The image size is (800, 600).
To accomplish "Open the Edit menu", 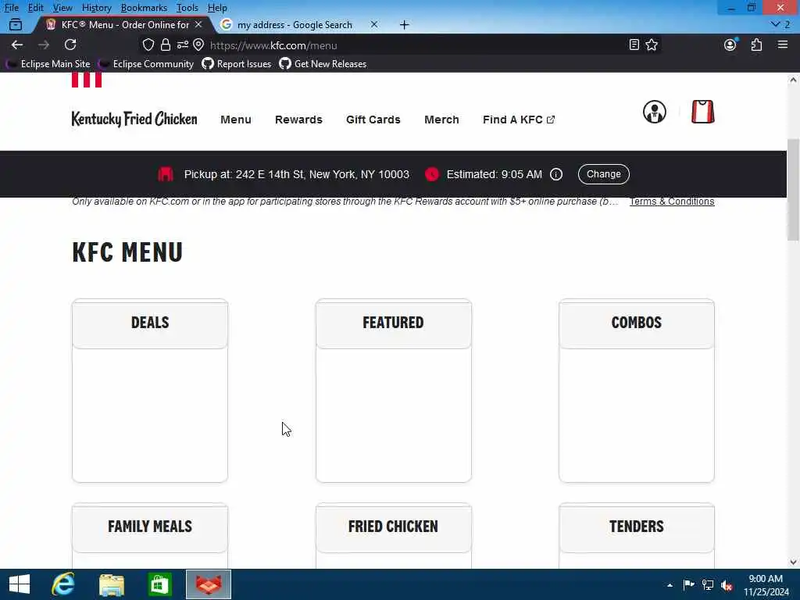I will pos(35,8).
